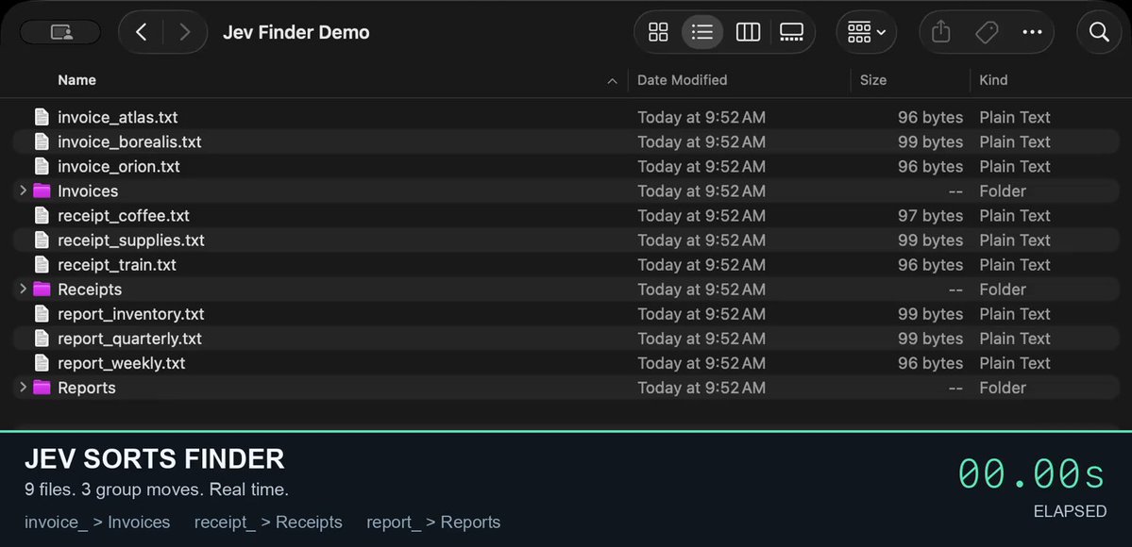
Task: Select the receipt_supplies.txt file name
Action: pyautogui.click(x=130, y=240)
